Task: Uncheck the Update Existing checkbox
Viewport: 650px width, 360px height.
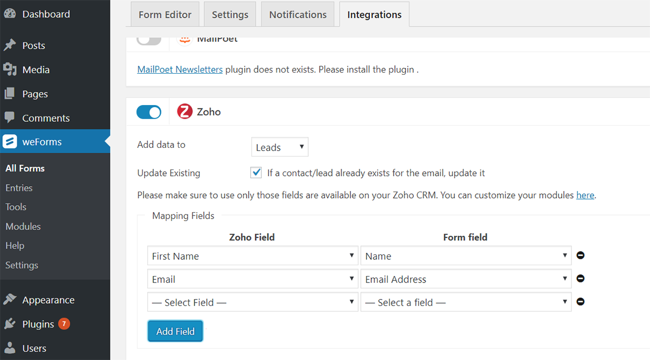Action: tap(256, 173)
